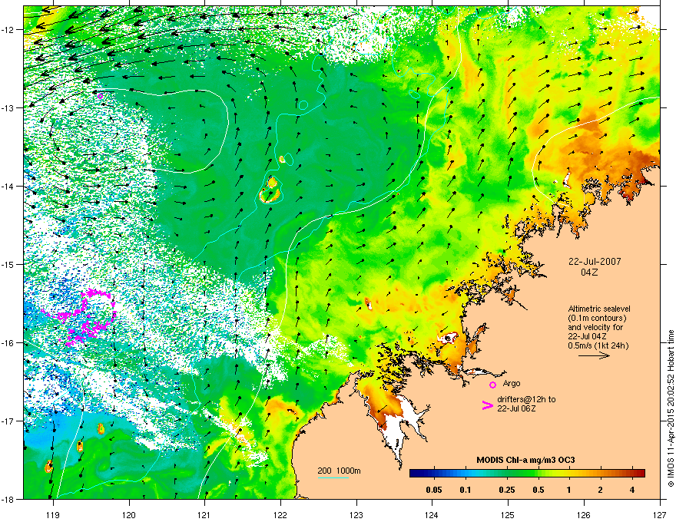
Task: Click the 0.5m/s velocity scale arrow
Action: pyautogui.click(x=594, y=355)
